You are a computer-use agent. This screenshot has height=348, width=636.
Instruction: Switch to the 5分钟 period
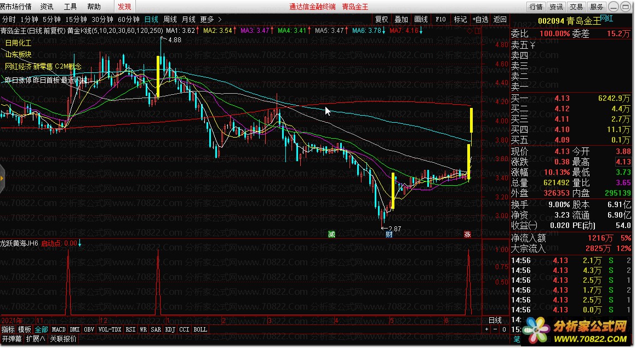point(51,19)
